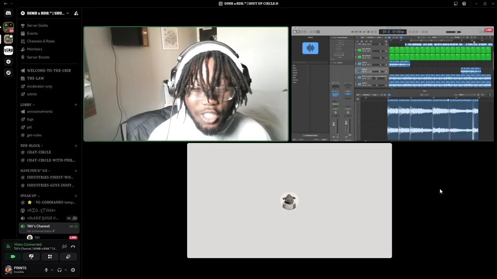Focus live screen share stream tile
Image resolution: width=497 pixels, height=279 pixels.
(393, 84)
